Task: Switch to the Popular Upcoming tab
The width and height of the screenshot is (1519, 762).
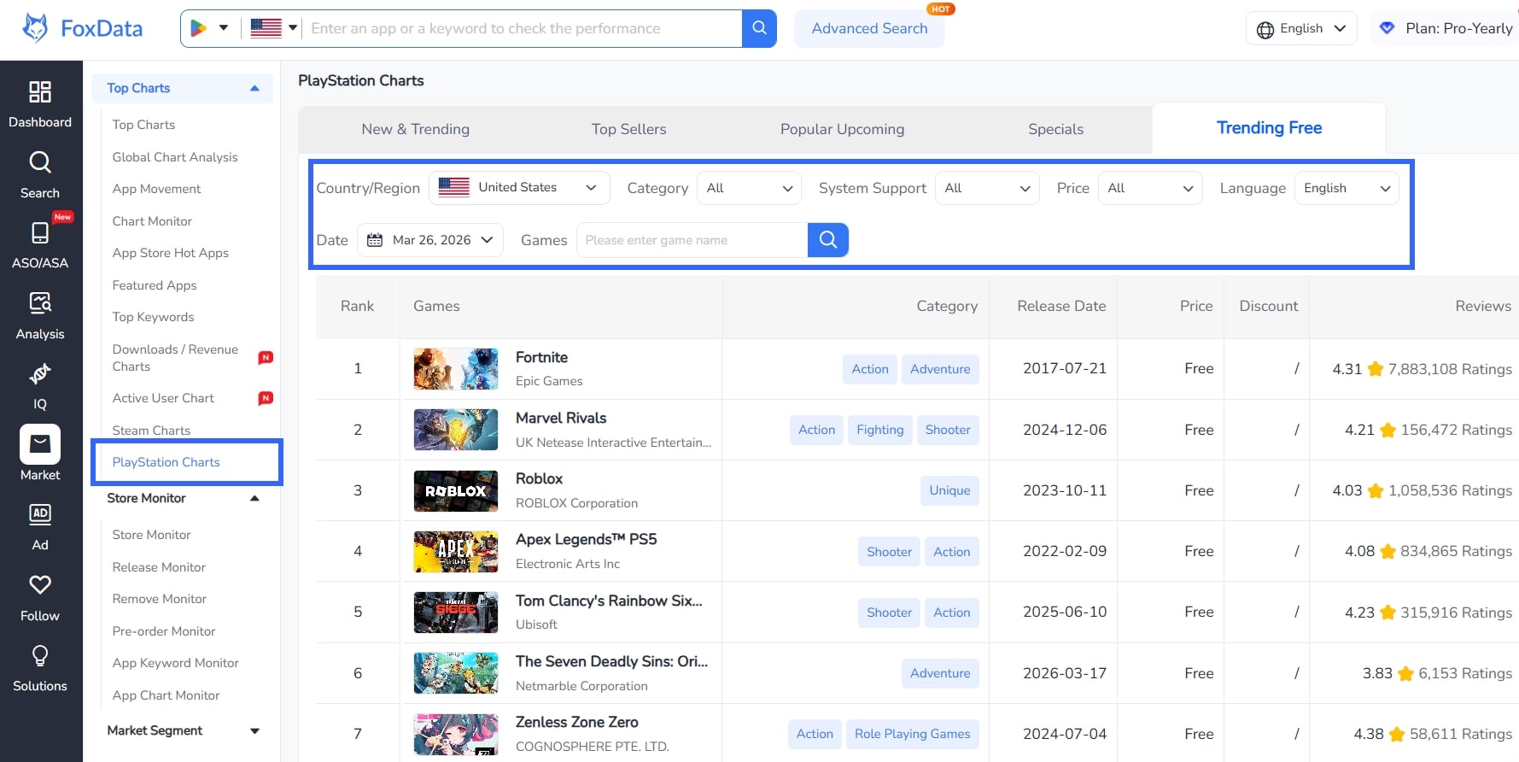Action: (842, 129)
